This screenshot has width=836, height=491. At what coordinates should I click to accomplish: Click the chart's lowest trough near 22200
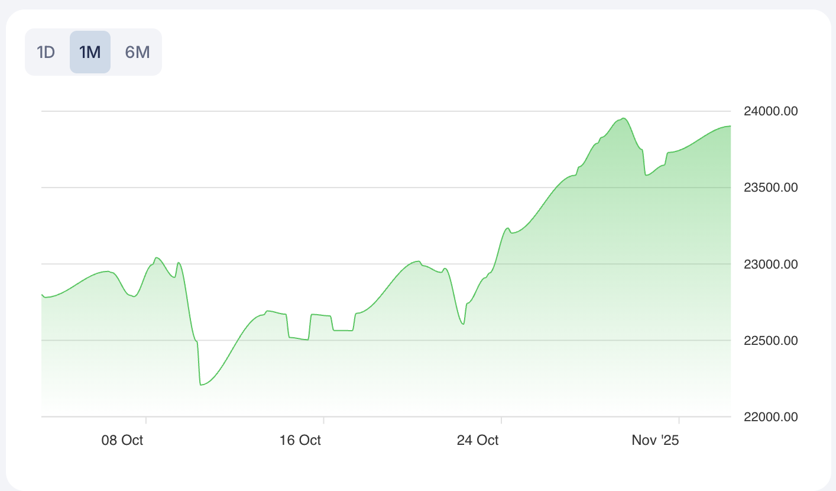point(201,385)
